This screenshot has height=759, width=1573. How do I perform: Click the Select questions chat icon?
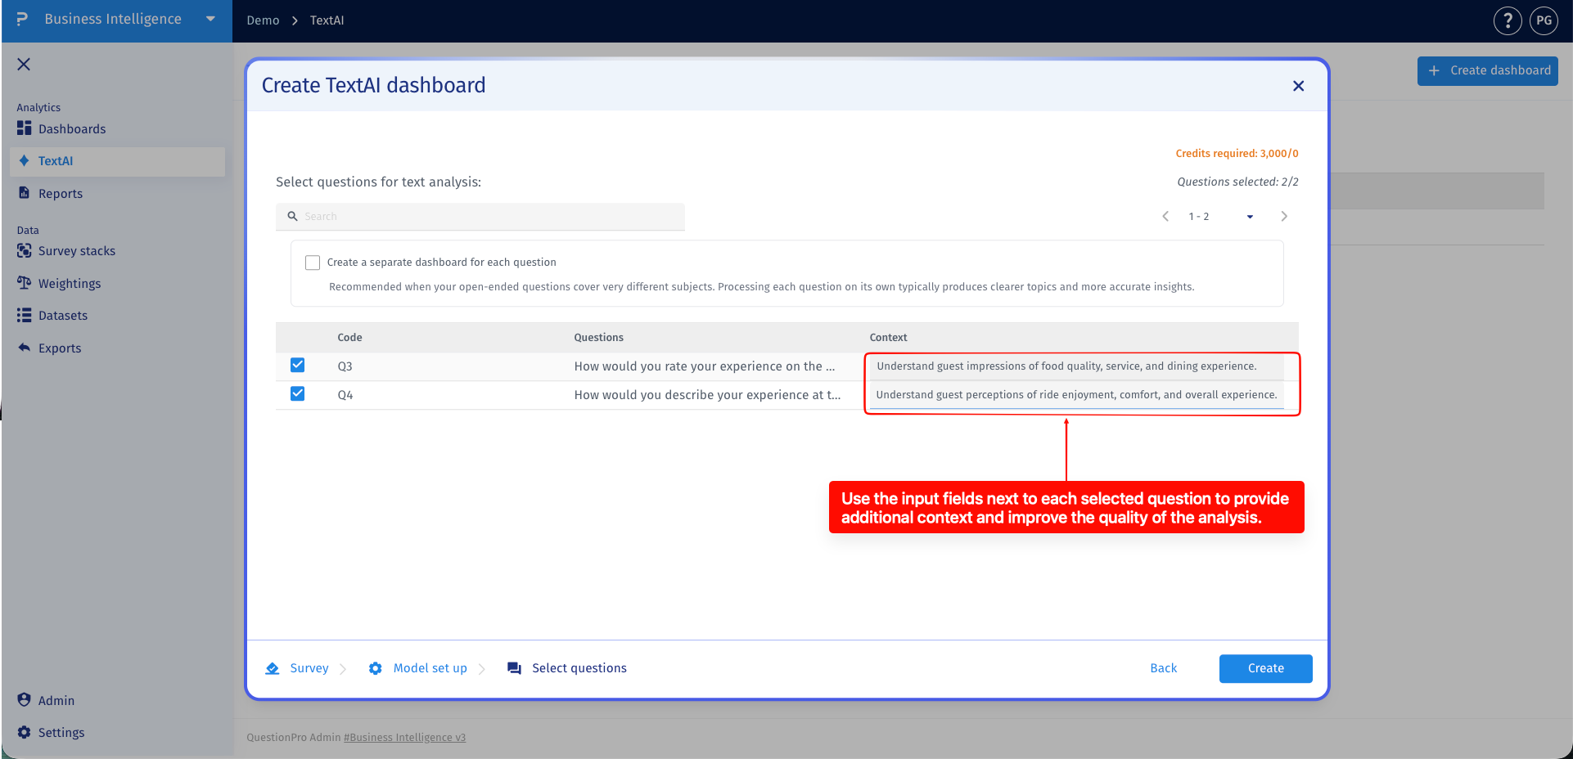point(514,668)
